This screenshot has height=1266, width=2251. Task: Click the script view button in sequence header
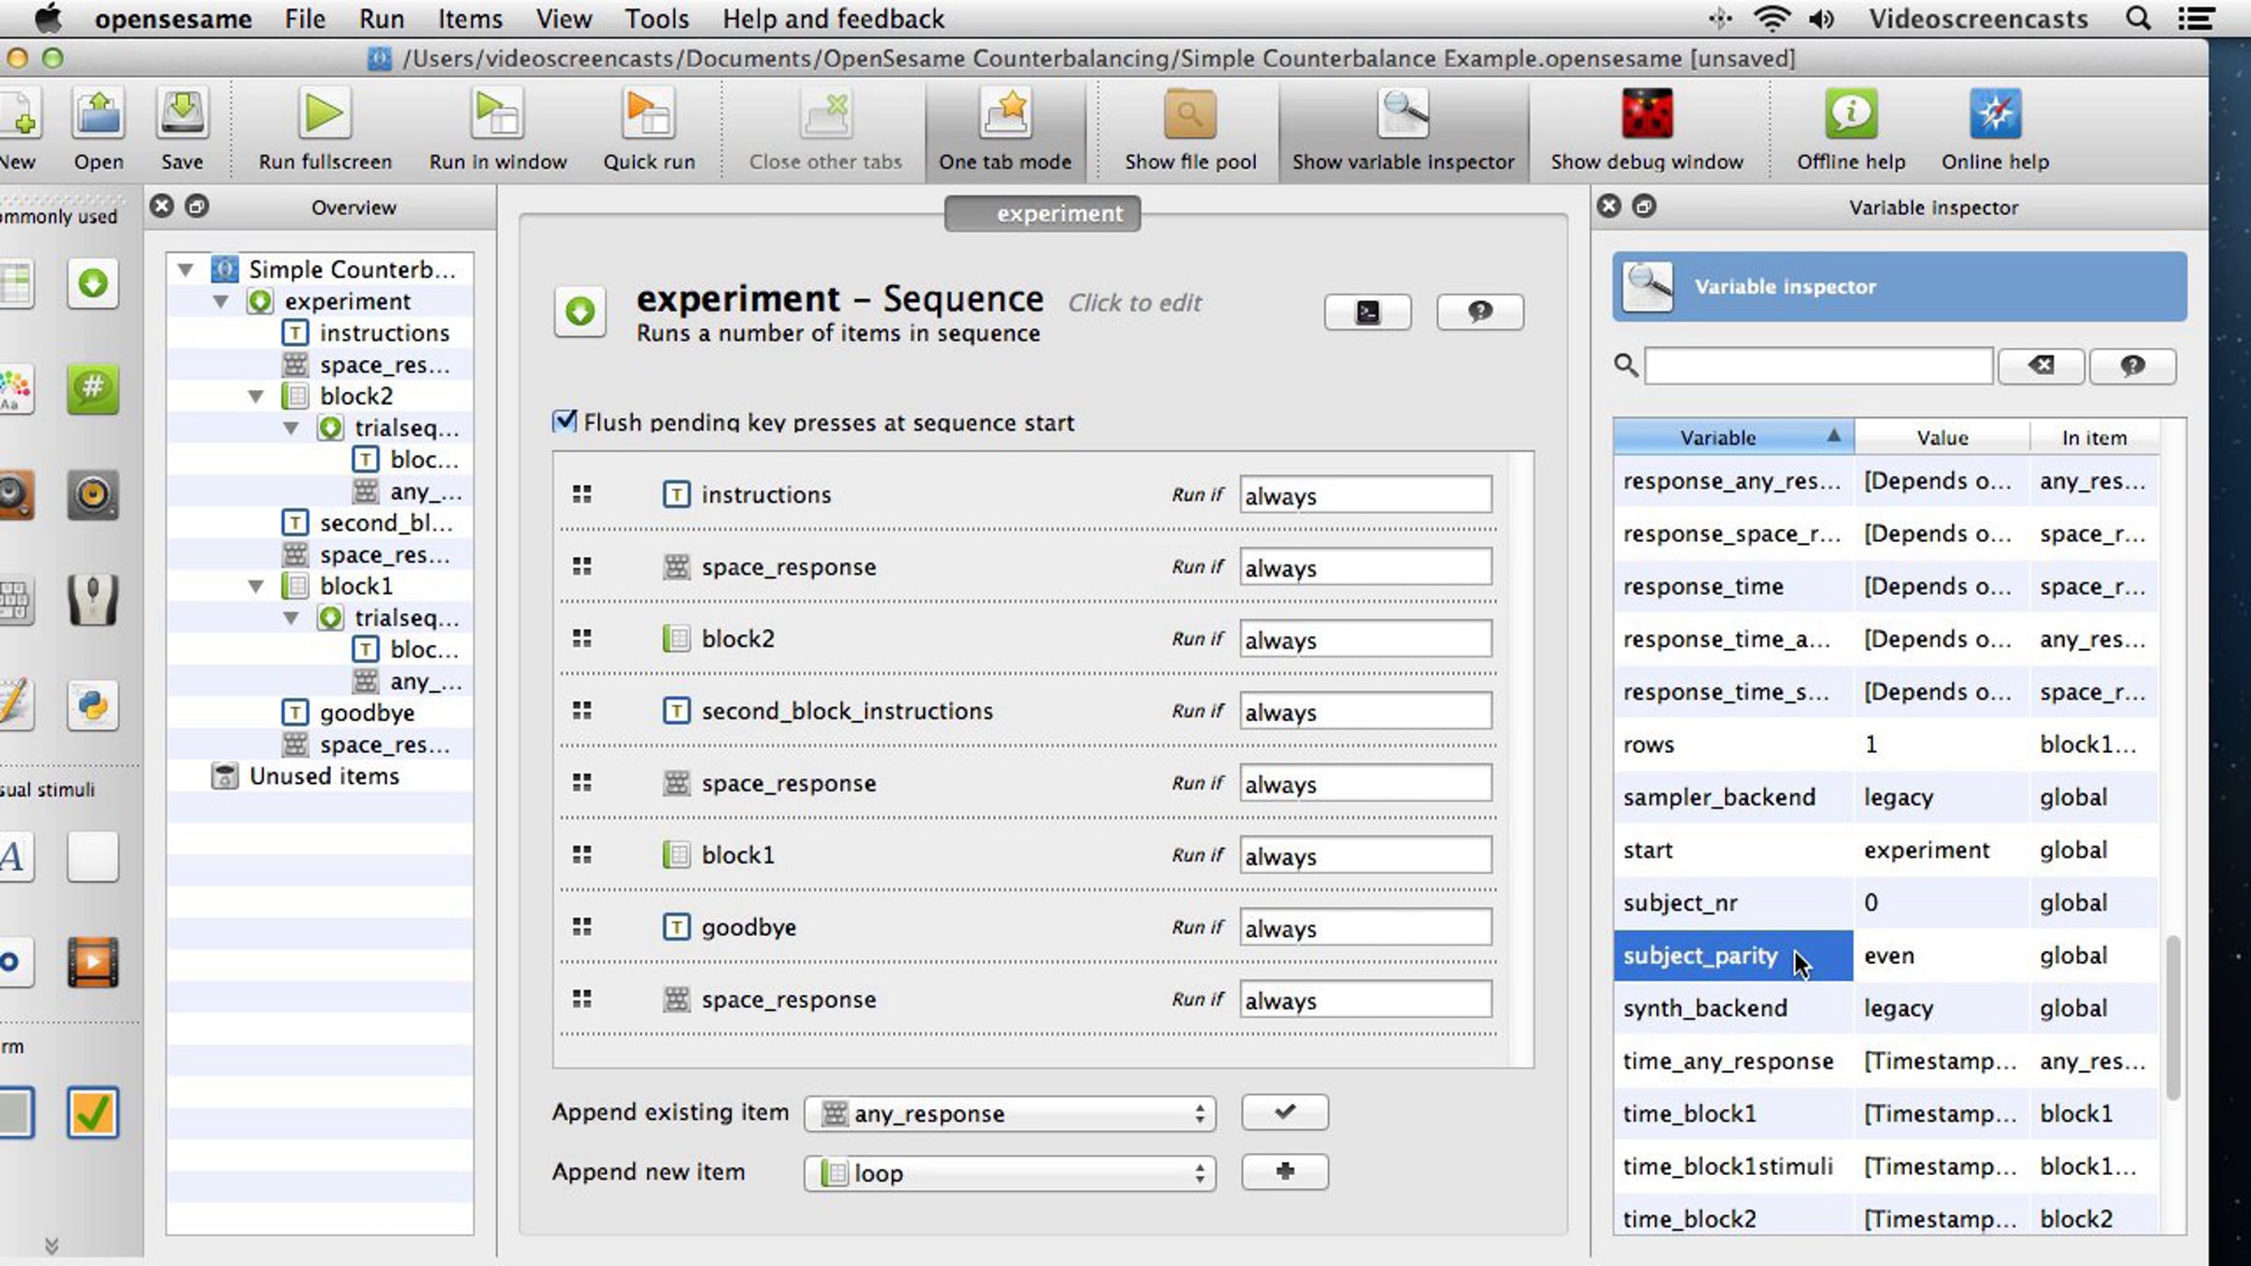click(x=1367, y=312)
